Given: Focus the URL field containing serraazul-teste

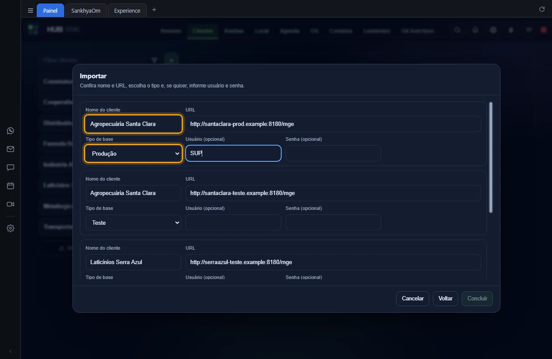Looking at the screenshot, I should 333,262.
